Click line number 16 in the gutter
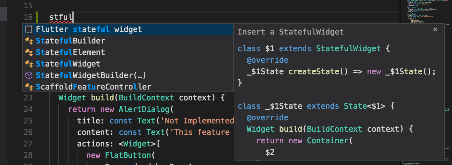This screenshot has height=165, width=452. tap(28, 17)
